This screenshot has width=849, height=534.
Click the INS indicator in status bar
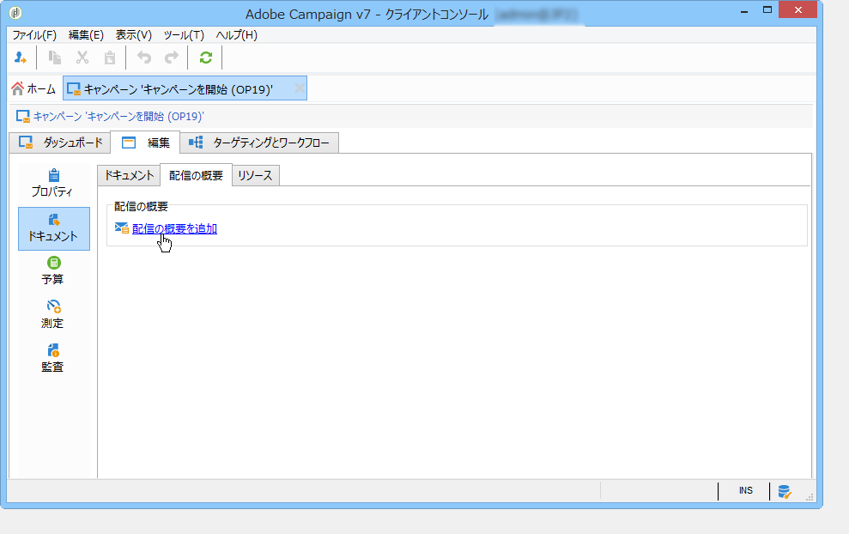coord(746,491)
